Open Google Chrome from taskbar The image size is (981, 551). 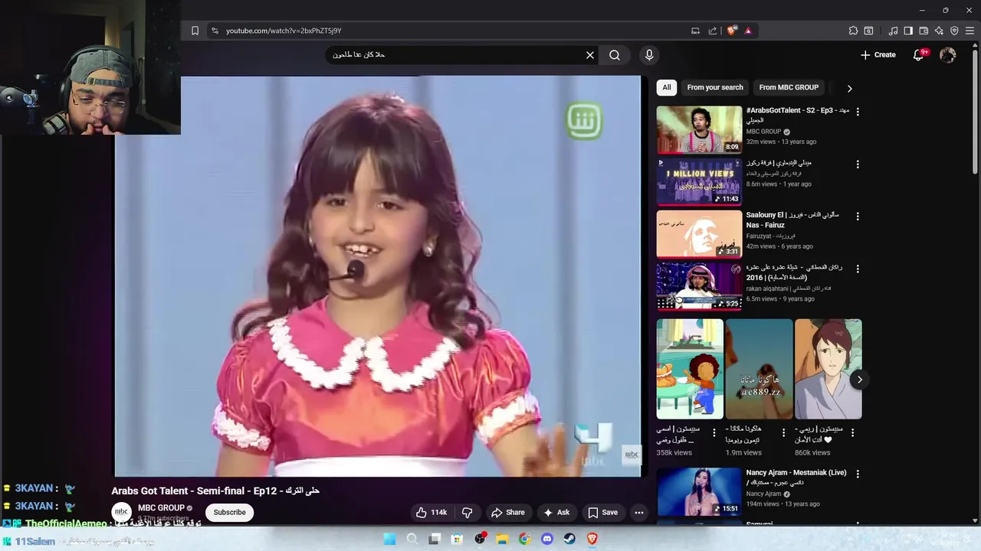524,539
